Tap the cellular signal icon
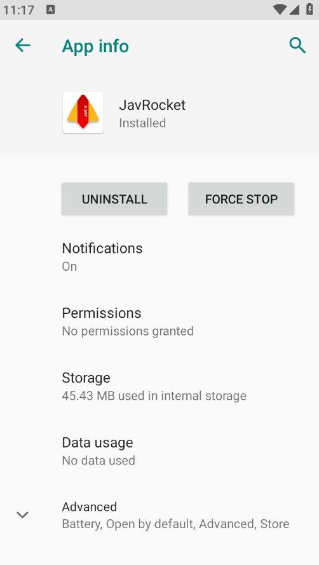This screenshot has width=319, height=565. [294, 10]
